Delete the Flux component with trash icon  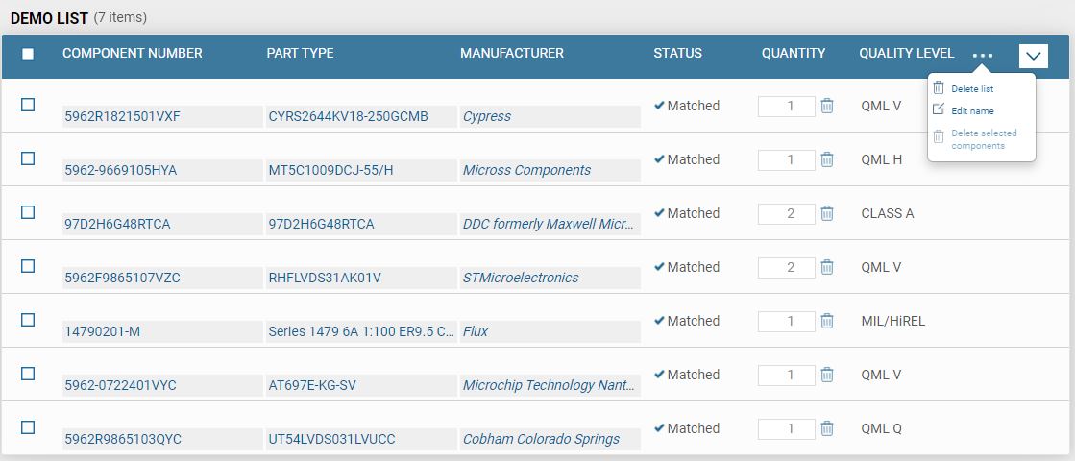tap(826, 321)
